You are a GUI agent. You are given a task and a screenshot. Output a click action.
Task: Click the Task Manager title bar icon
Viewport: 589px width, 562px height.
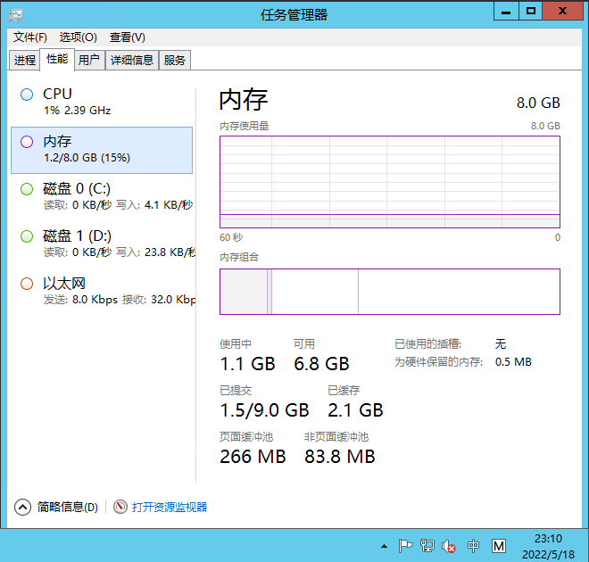coord(16,13)
